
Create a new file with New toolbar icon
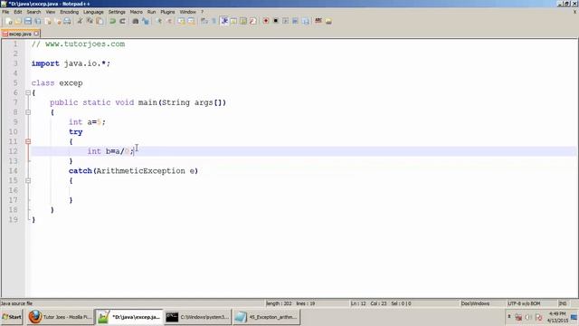(x=8, y=21)
